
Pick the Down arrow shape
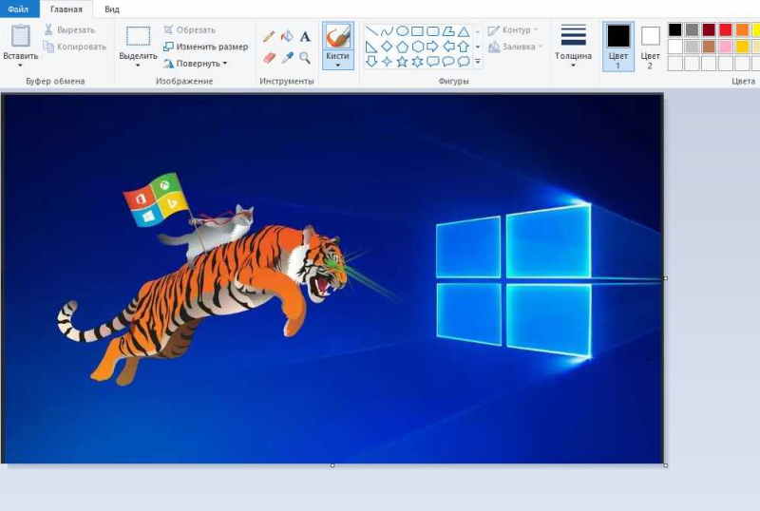(x=371, y=62)
